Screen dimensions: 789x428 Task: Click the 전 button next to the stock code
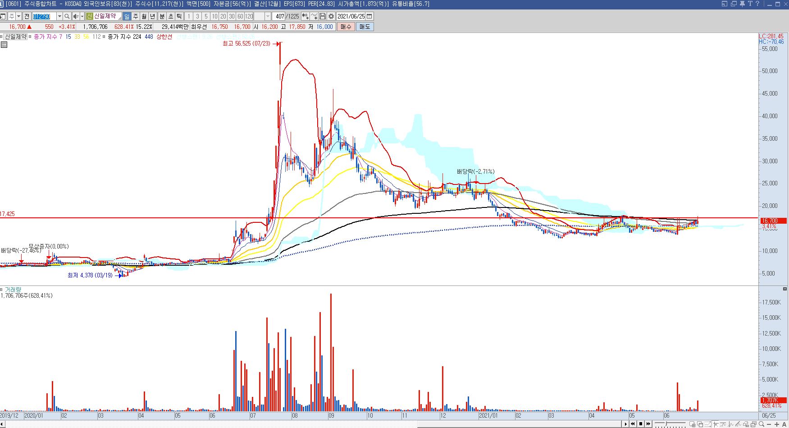[27, 16]
